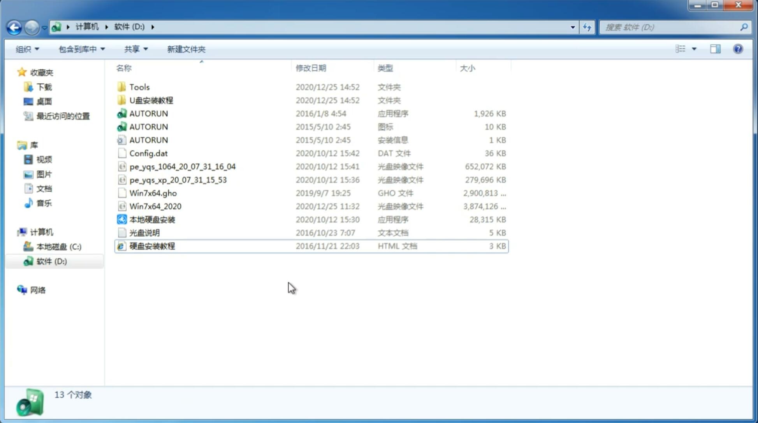Select 软件 (D:) drive in sidebar
Viewport: 758px width, 423px height.
click(x=51, y=261)
